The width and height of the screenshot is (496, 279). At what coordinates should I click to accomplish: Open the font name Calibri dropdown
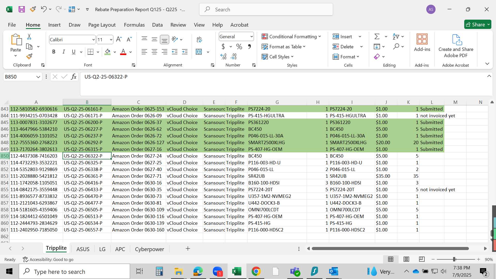tap(94, 40)
